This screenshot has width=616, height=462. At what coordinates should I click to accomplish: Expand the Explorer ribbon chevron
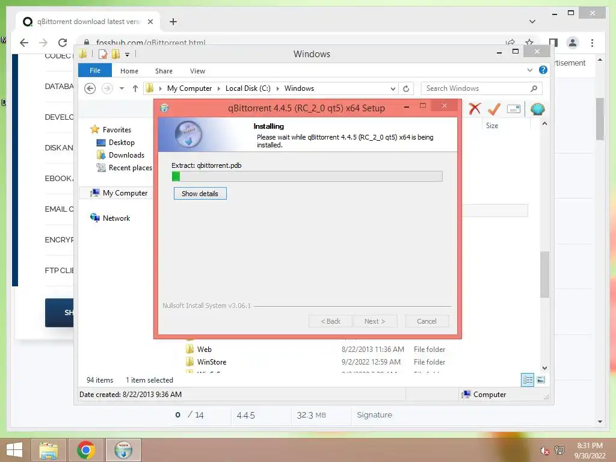tap(529, 70)
